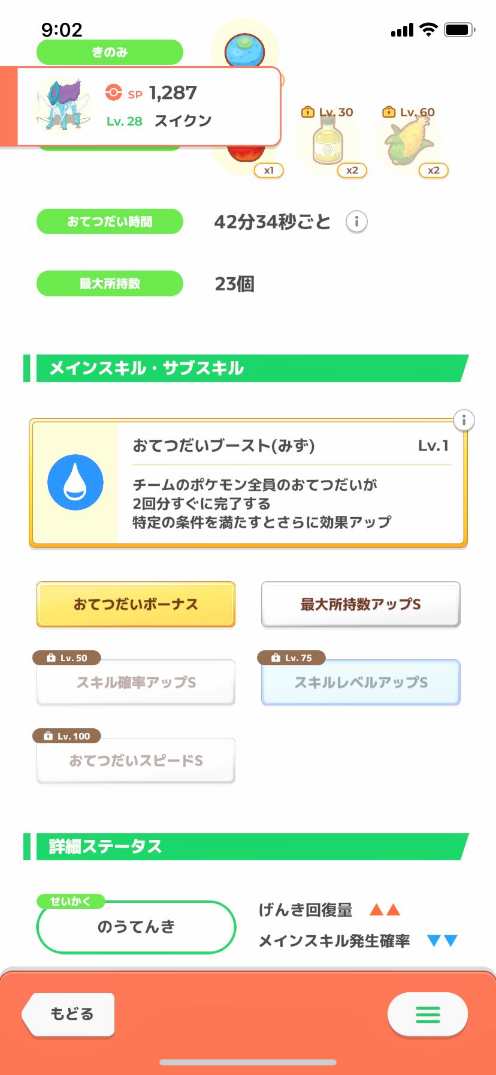Tap the きのみ label
496x1075 pixels.
pyautogui.click(x=110, y=52)
